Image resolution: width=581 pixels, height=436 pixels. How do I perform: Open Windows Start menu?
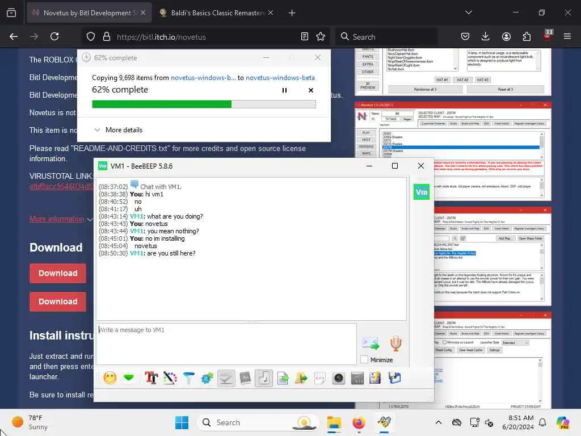(x=182, y=422)
